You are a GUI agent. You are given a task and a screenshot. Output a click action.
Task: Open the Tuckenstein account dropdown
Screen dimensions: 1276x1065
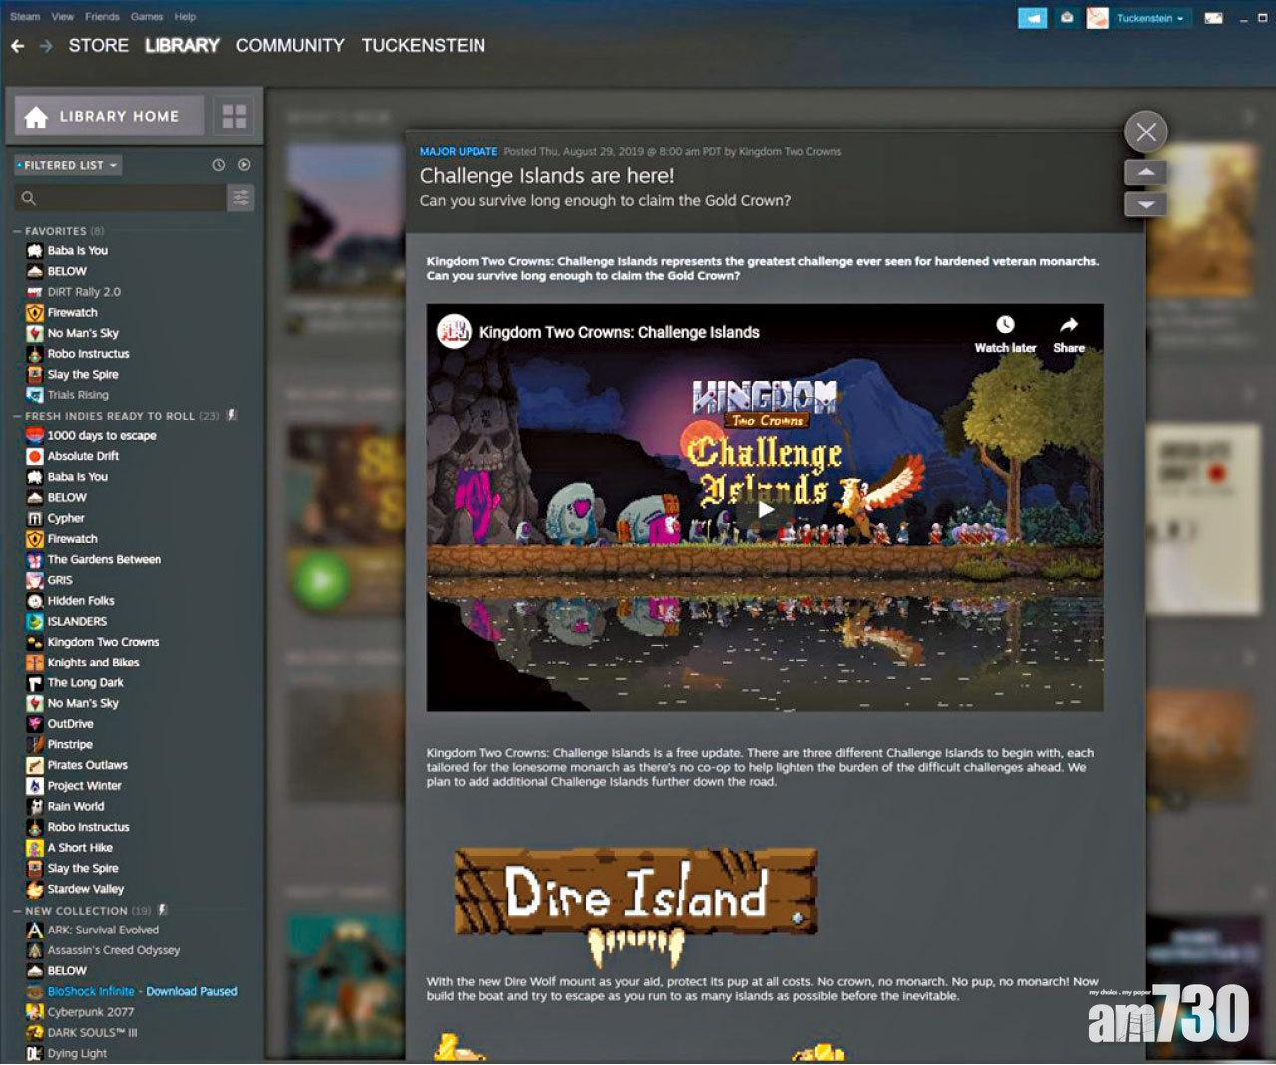[1149, 18]
